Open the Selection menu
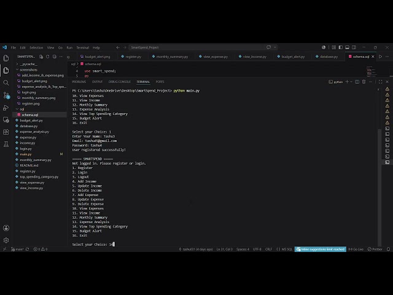Screen dimensions: 393x295 click(36, 47)
